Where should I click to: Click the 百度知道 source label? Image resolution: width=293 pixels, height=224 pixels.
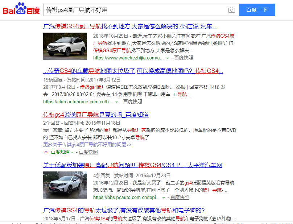60,152
